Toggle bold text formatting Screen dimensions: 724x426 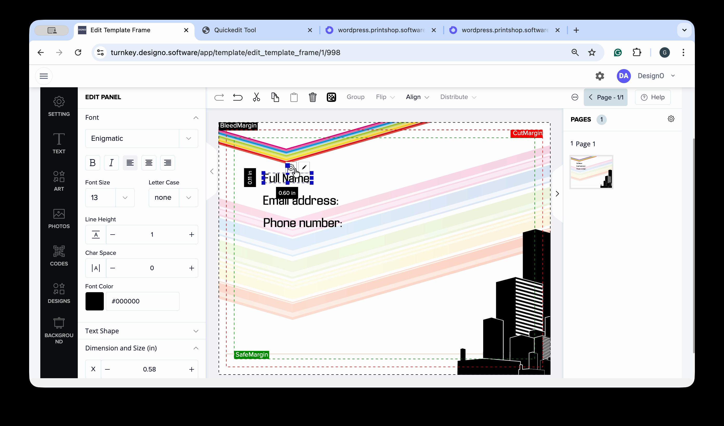click(x=93, y=163)
